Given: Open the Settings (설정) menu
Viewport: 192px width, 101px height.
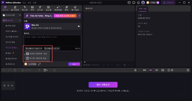Looking at the screenshot, I should 29,3.
